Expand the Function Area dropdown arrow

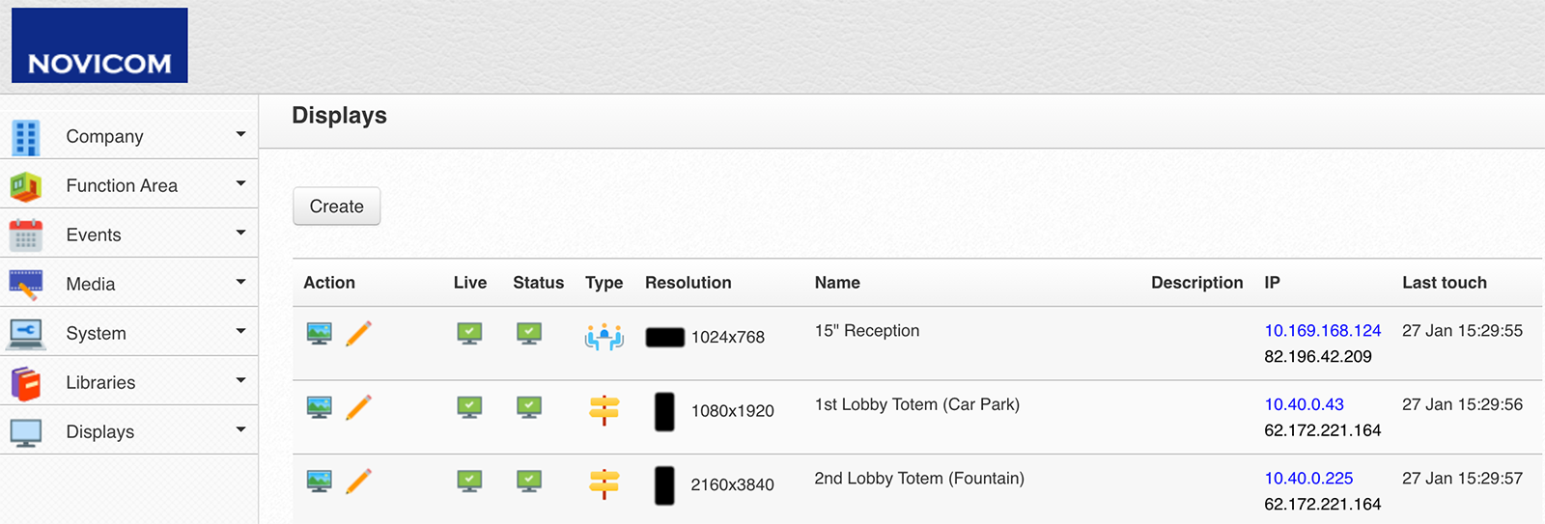point(240,183)
